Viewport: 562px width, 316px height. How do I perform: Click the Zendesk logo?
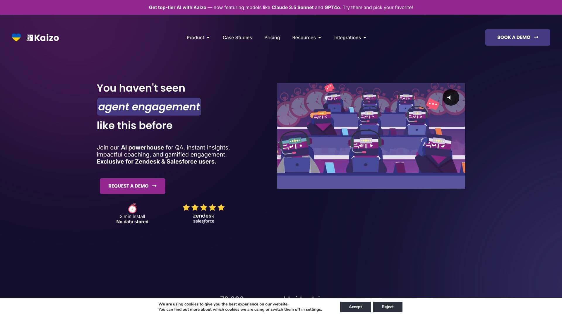[x=203, y=216]
